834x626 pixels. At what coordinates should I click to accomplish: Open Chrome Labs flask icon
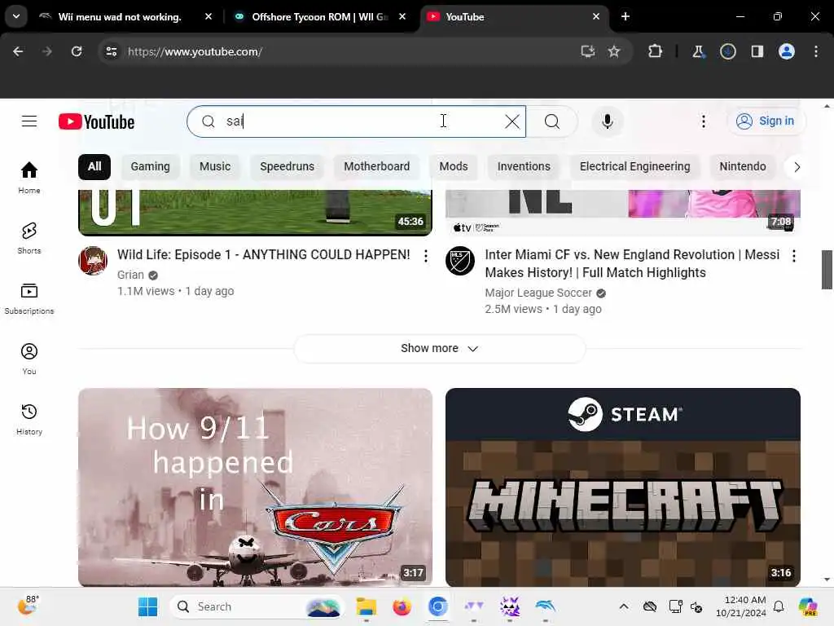(x=698, y=51)
